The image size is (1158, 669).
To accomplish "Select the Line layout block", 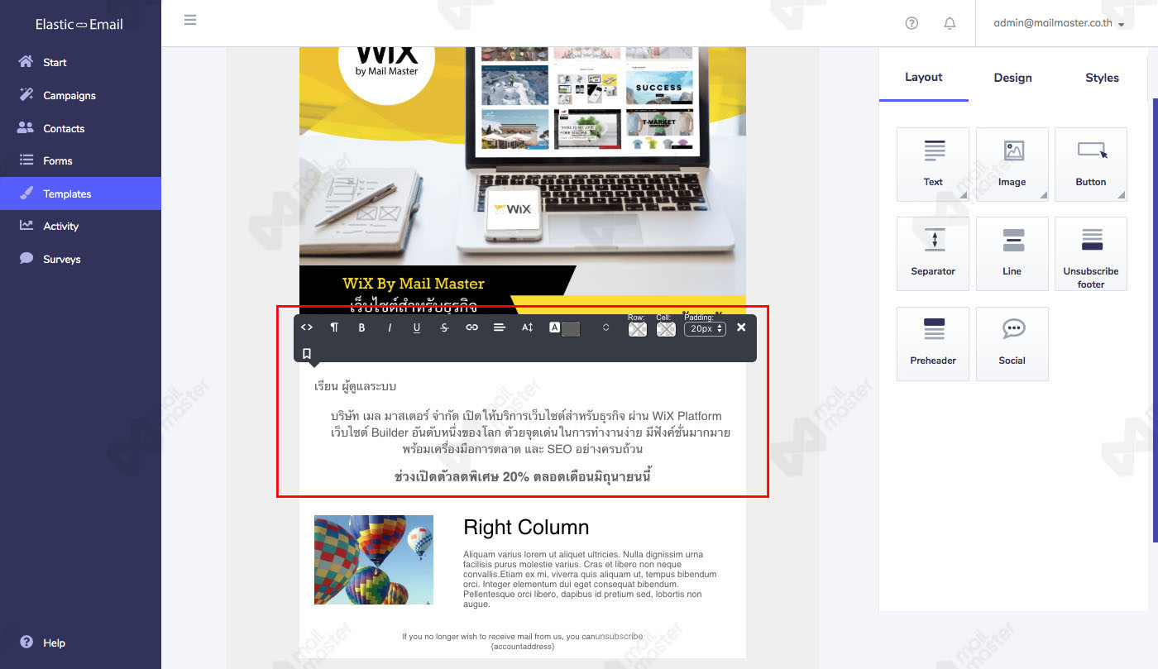I will coord(1012,254).
